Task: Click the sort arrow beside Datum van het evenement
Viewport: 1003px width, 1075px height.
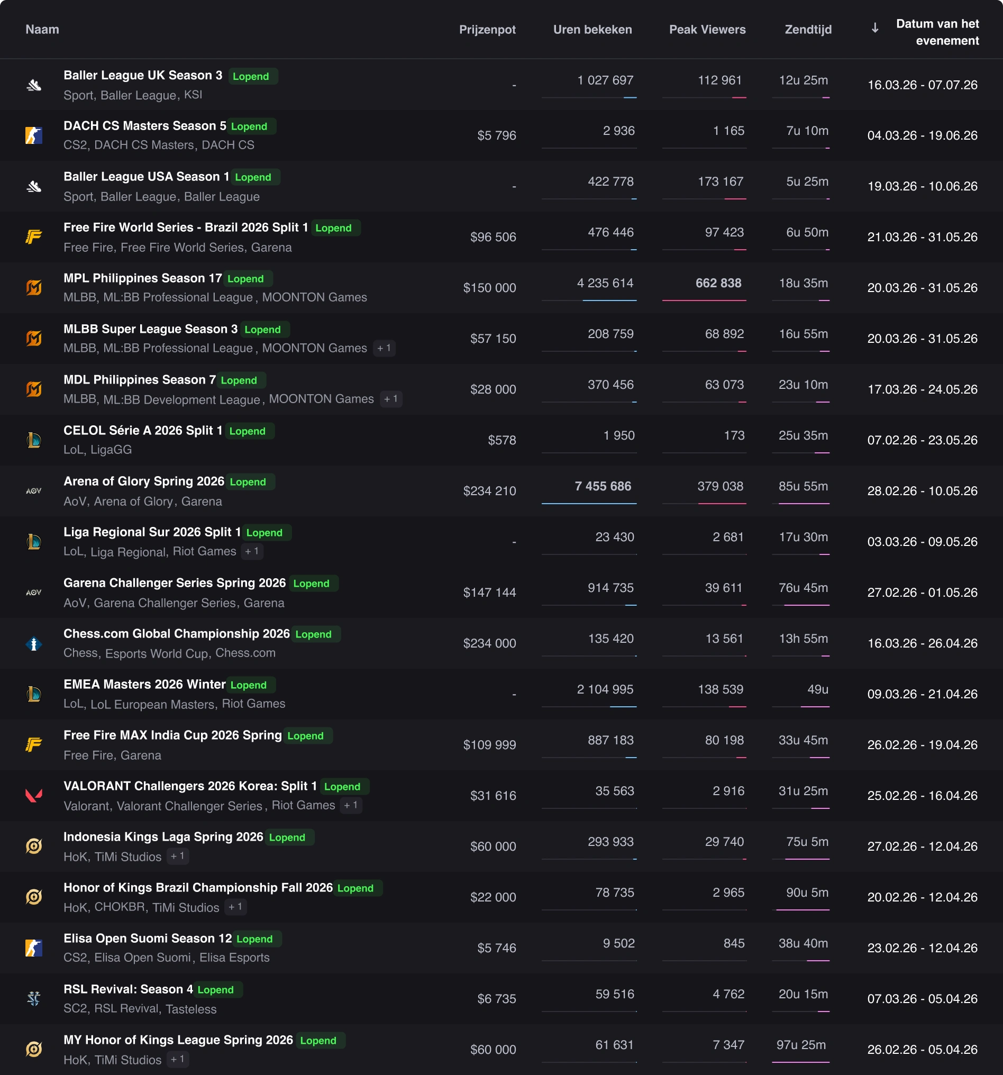Action: (875, 28)
